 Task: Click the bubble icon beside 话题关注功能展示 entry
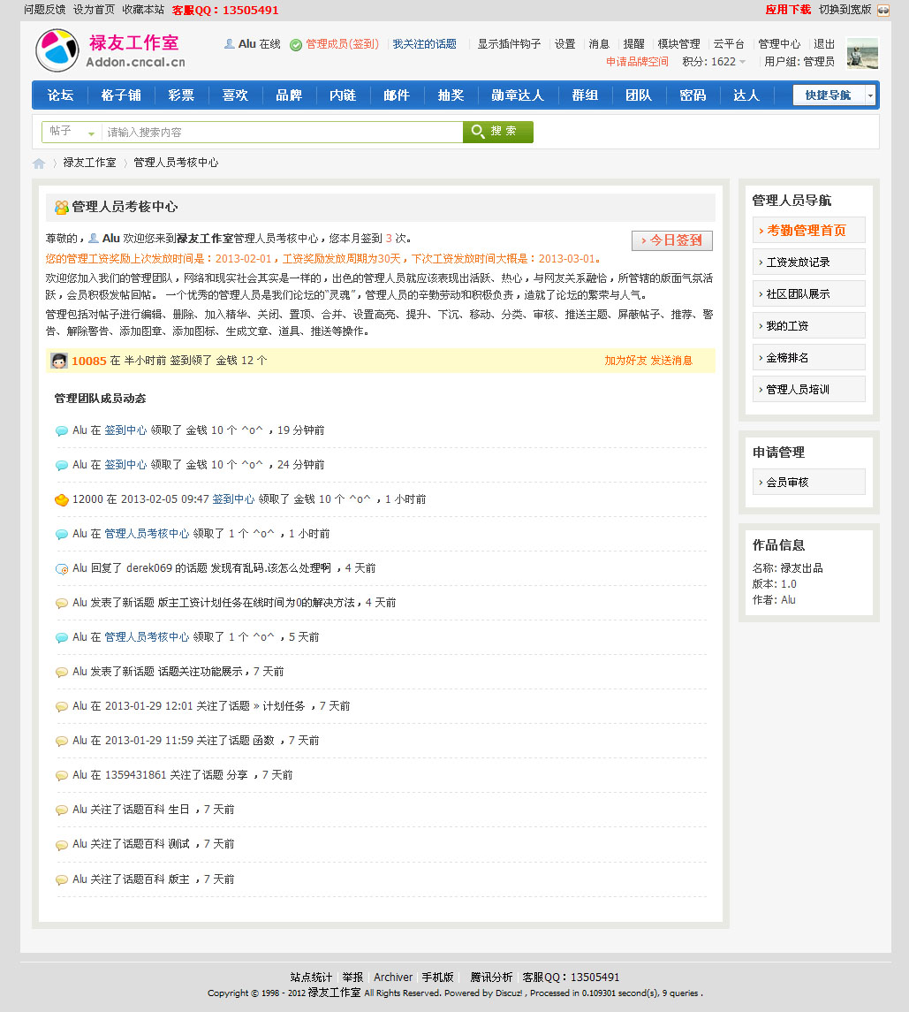(x=61, y=672)
